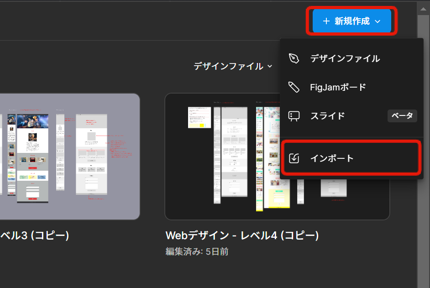The width and height of the screenshot is (430, 288).
Task: Click the slides presentation icon in menu
Action: [294, 116]
